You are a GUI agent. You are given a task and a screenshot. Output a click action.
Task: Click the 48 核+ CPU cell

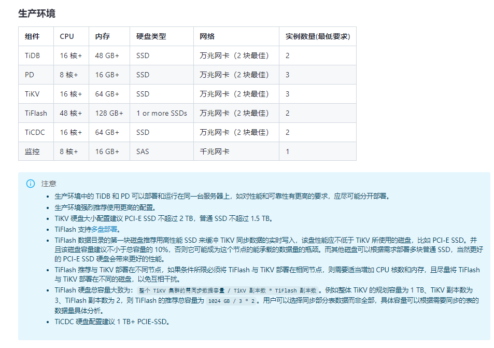pyautogui.click(x=71, y=114)
